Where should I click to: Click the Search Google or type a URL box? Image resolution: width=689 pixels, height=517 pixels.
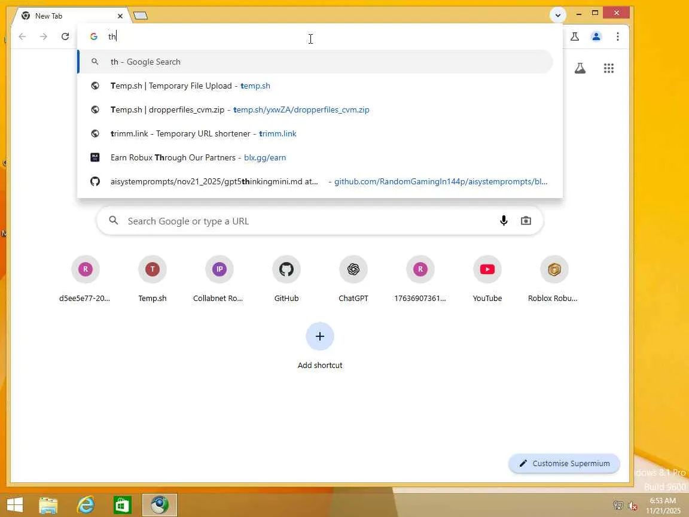pyautogui.click(x=320, y=221)
